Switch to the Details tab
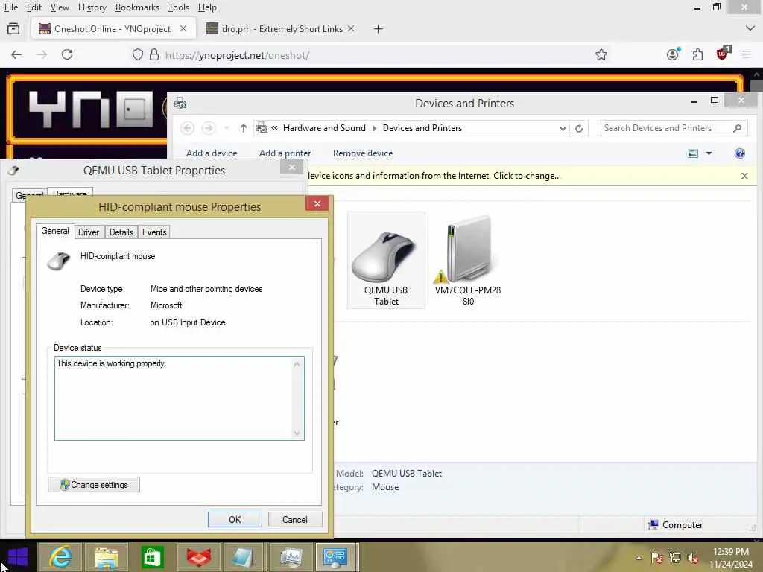The height and width of the screenshot is (572, 763). point(121,232)
